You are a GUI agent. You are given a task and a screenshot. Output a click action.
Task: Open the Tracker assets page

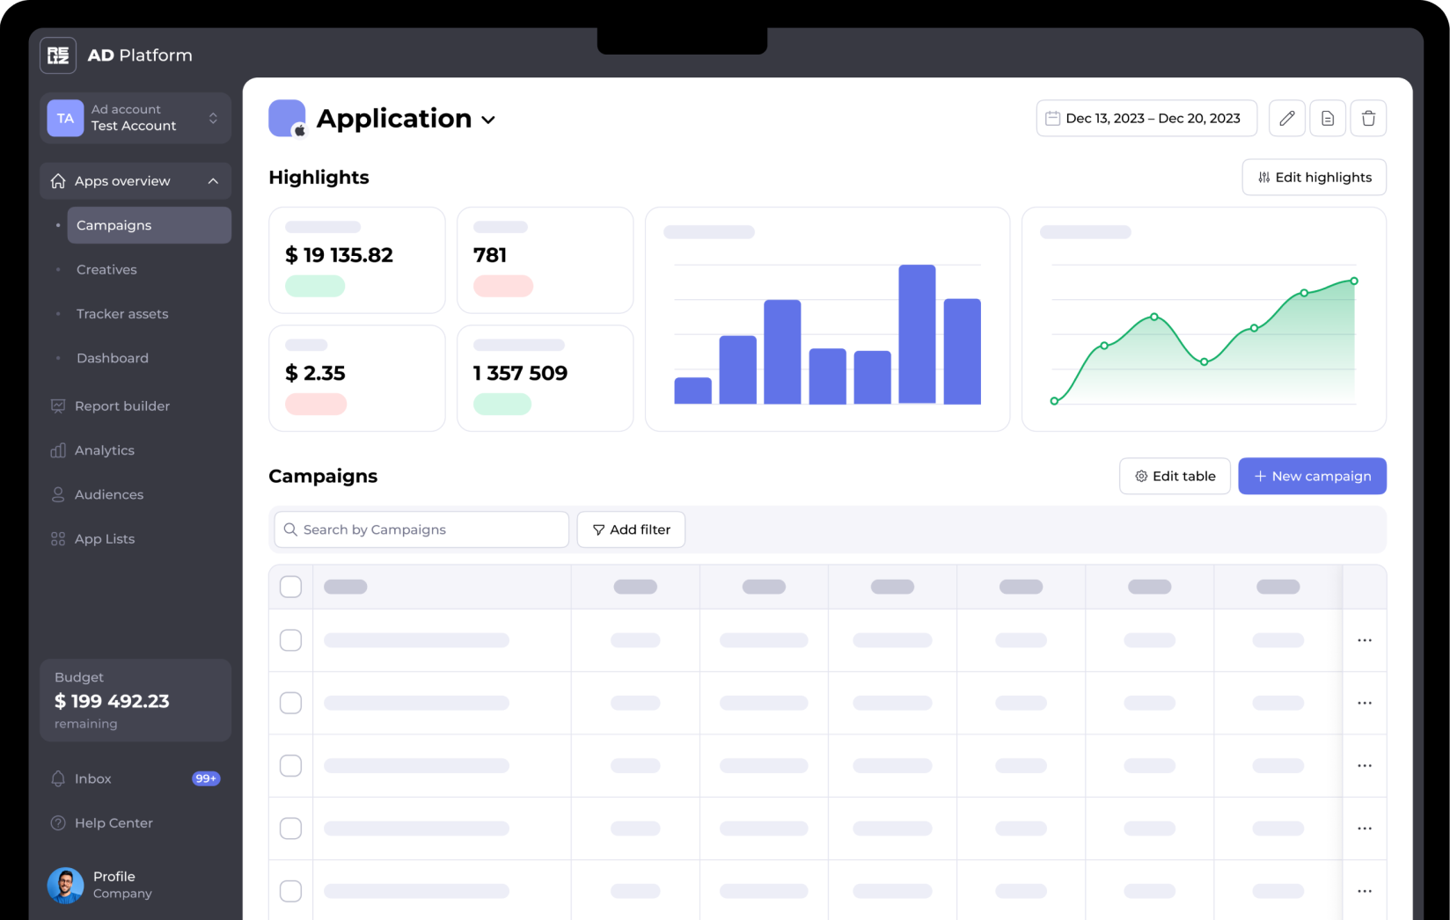[x=122, y=313]
